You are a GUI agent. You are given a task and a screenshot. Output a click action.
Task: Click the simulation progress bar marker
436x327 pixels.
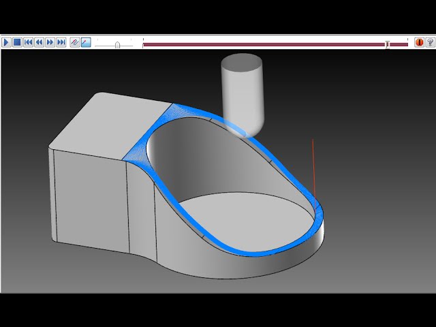coord(387,44)
